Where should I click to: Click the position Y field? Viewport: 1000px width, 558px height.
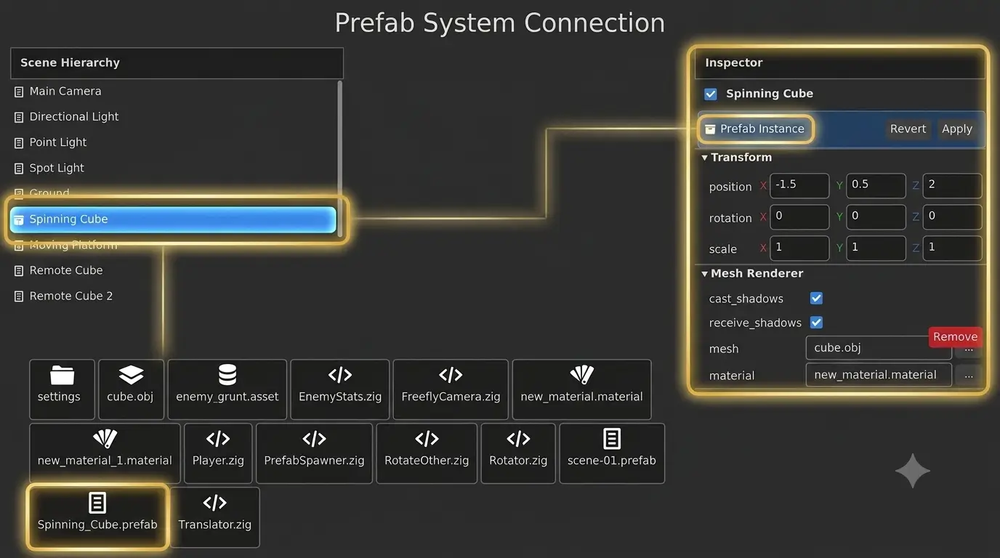tap(876, 185)
